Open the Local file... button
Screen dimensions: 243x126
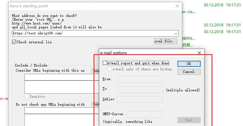pyautogui.click(x=165, y=41)
